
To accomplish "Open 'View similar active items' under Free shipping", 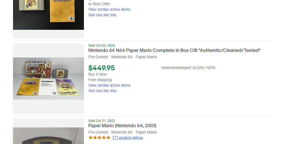I will coord(109,85).
